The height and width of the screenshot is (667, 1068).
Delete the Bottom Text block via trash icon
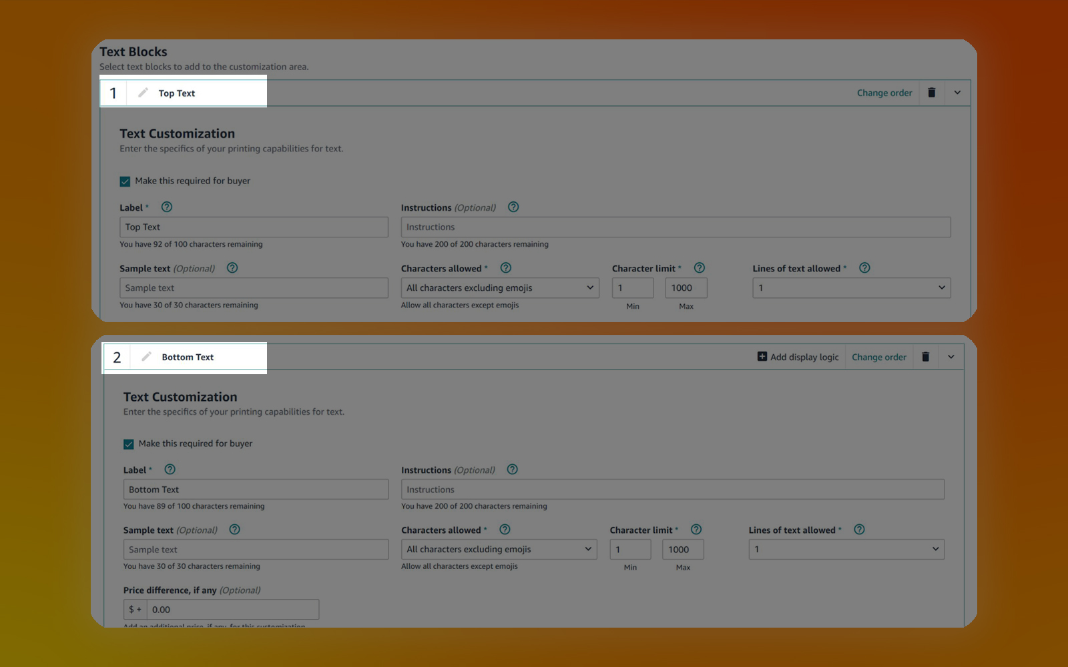[x=925, y=357]
